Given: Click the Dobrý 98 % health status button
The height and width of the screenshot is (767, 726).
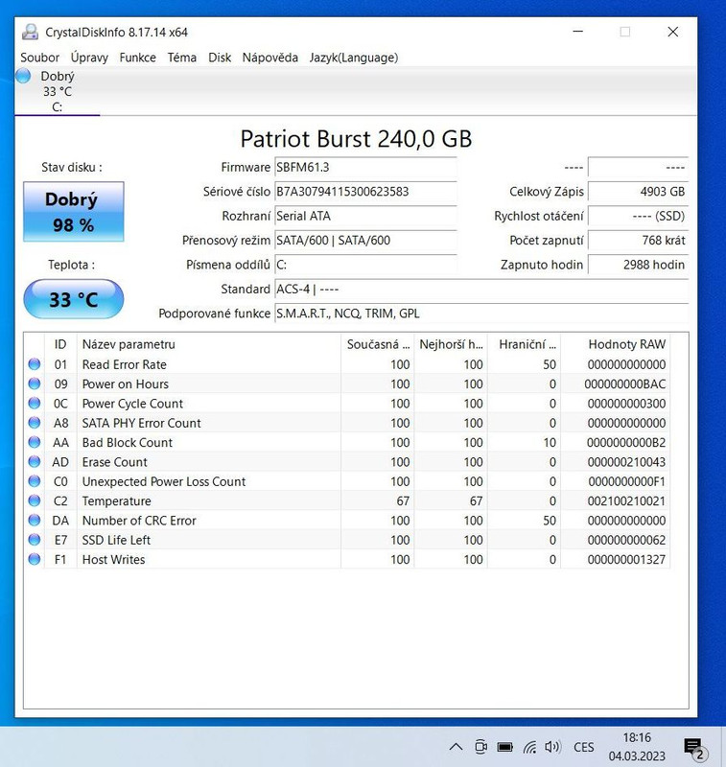Looking at the screenshot, I should (x=74, y=211).
